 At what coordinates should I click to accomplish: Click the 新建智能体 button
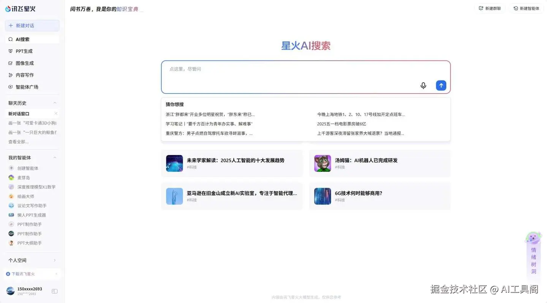[526, 8]
